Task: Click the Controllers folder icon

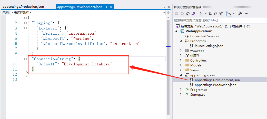Action: coord(187,60)
